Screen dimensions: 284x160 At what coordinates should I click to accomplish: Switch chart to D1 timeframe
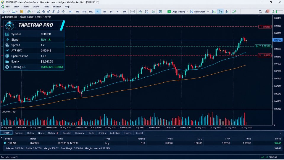111,12
